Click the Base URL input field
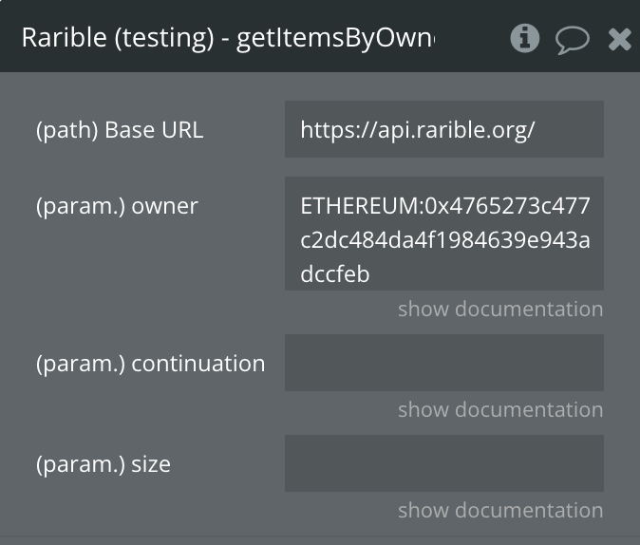Screen dimensions: 640x545 pyautogui.click(x=444, y=129)
